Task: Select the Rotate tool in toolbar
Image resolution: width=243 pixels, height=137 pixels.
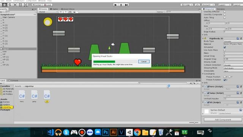Action: pos(10,5)
